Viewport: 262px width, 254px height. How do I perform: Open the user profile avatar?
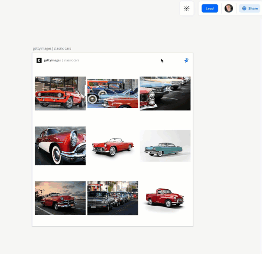point(229,8)
